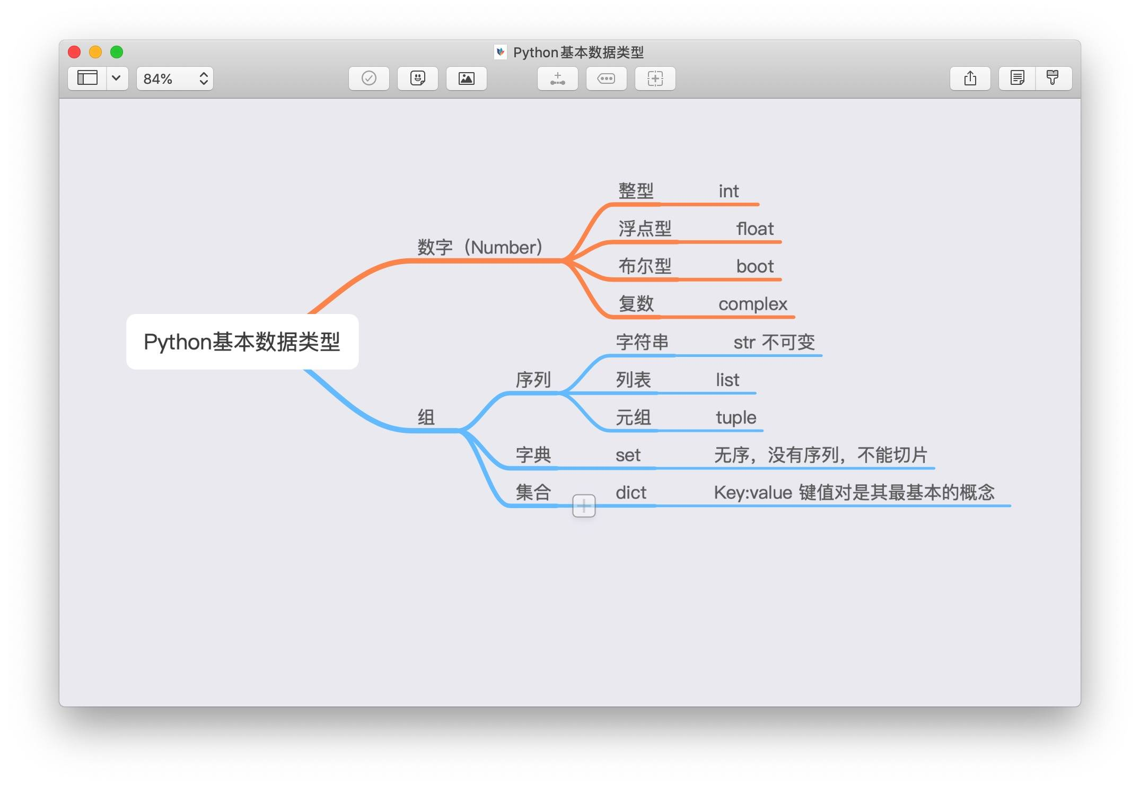Select the central topic Python基本数据类型
This screenshot has width=1140, height=785.
[x=242, y=342]
